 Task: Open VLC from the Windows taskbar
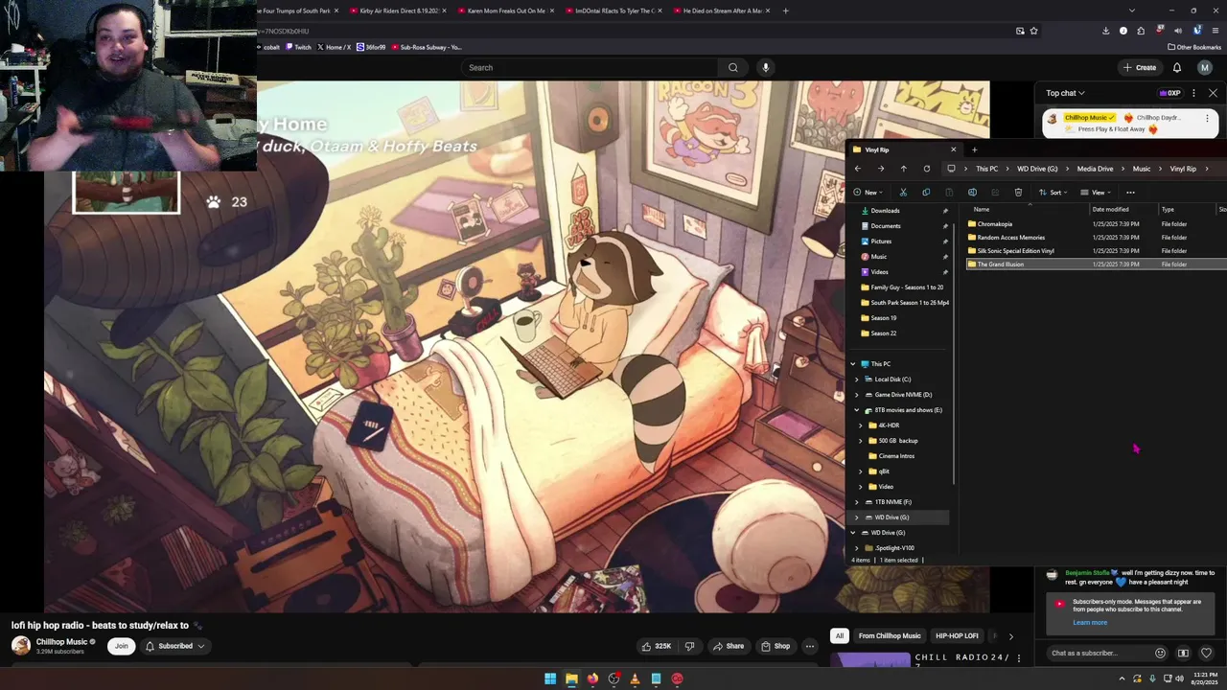click(635, 678)
